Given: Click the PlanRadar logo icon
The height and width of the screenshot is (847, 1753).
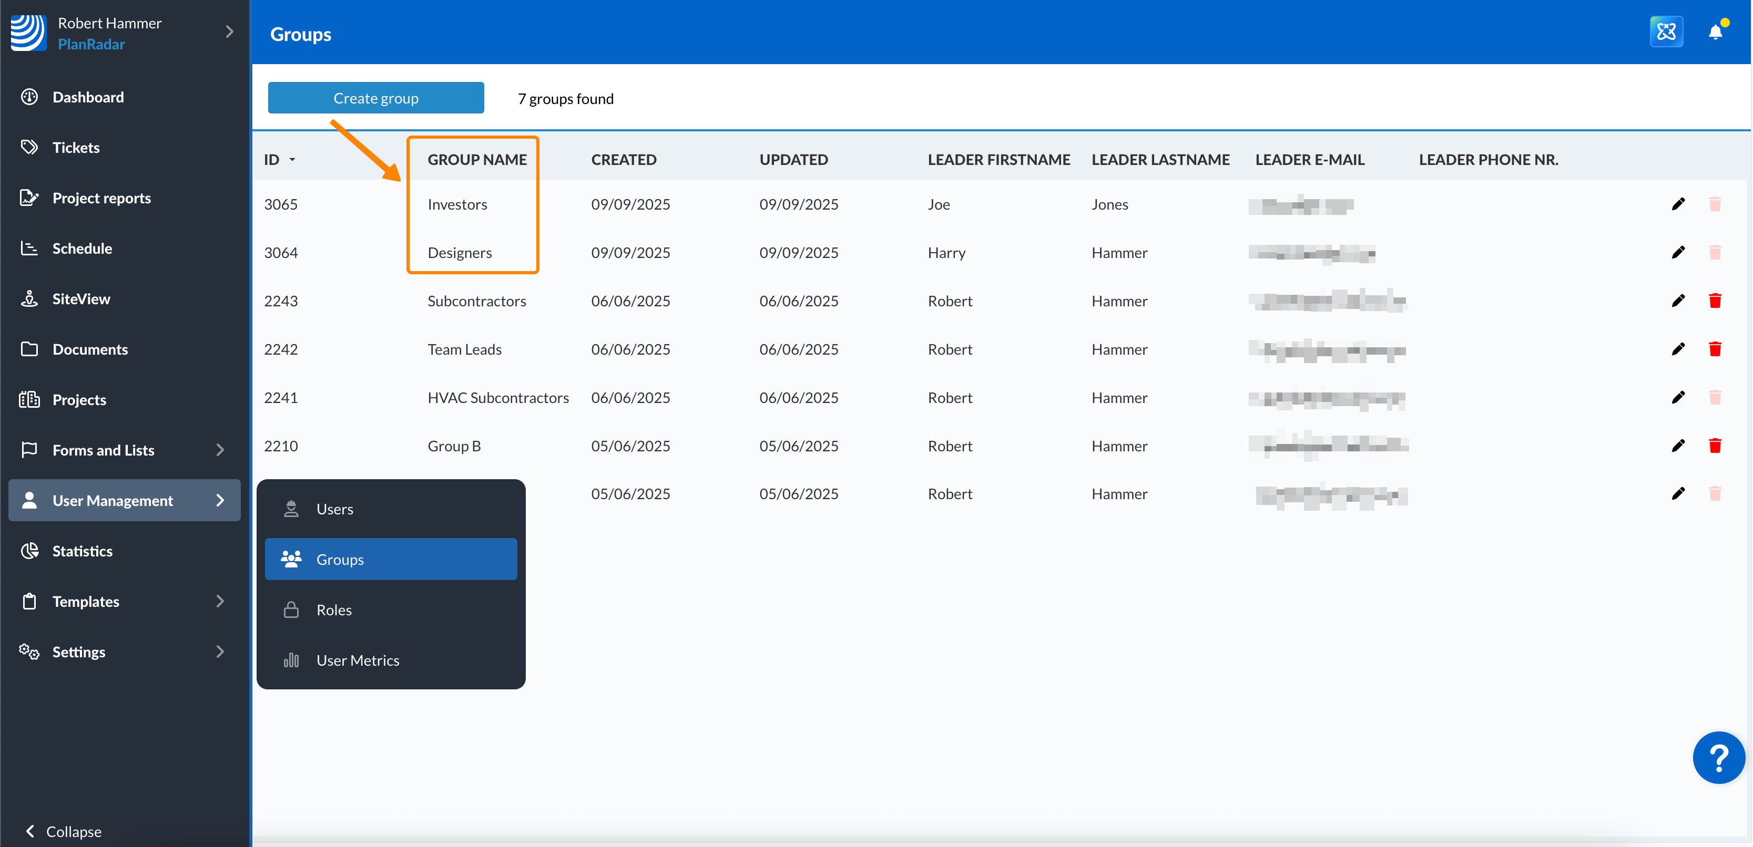Looking at the screenshot, I should click(x=28, y=32).
